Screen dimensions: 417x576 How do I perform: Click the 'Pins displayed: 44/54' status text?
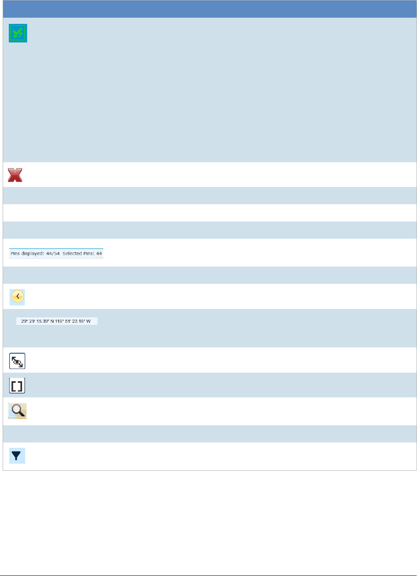click(35, 254)
